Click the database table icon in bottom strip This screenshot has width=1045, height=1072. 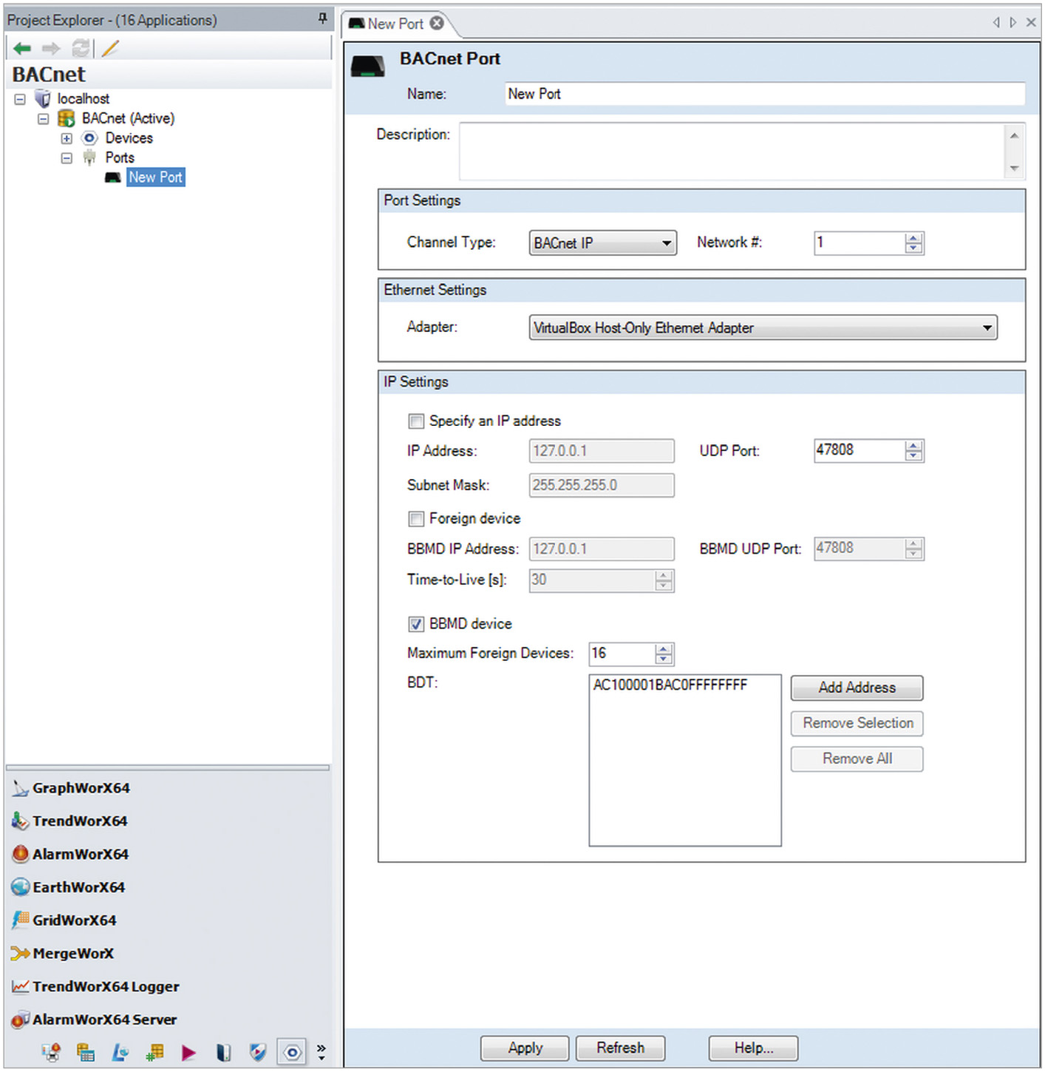tap(86, 1052)
